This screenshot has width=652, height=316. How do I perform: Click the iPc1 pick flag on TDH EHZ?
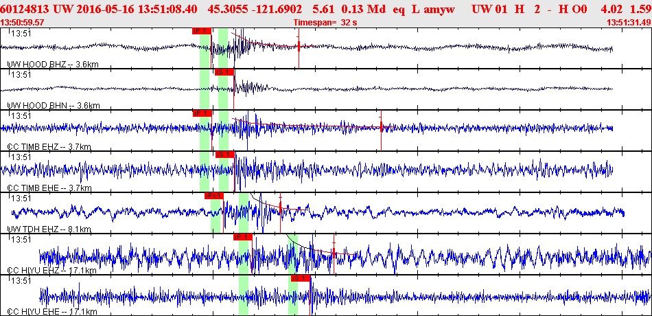(x=214, y=196)
